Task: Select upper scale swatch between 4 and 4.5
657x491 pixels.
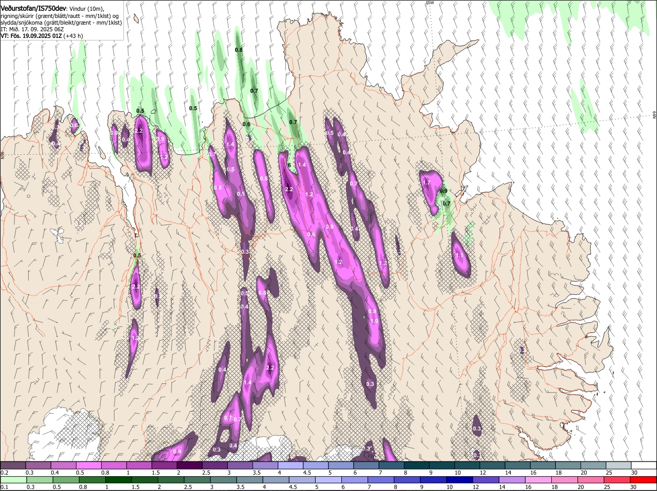Action: 291,465
